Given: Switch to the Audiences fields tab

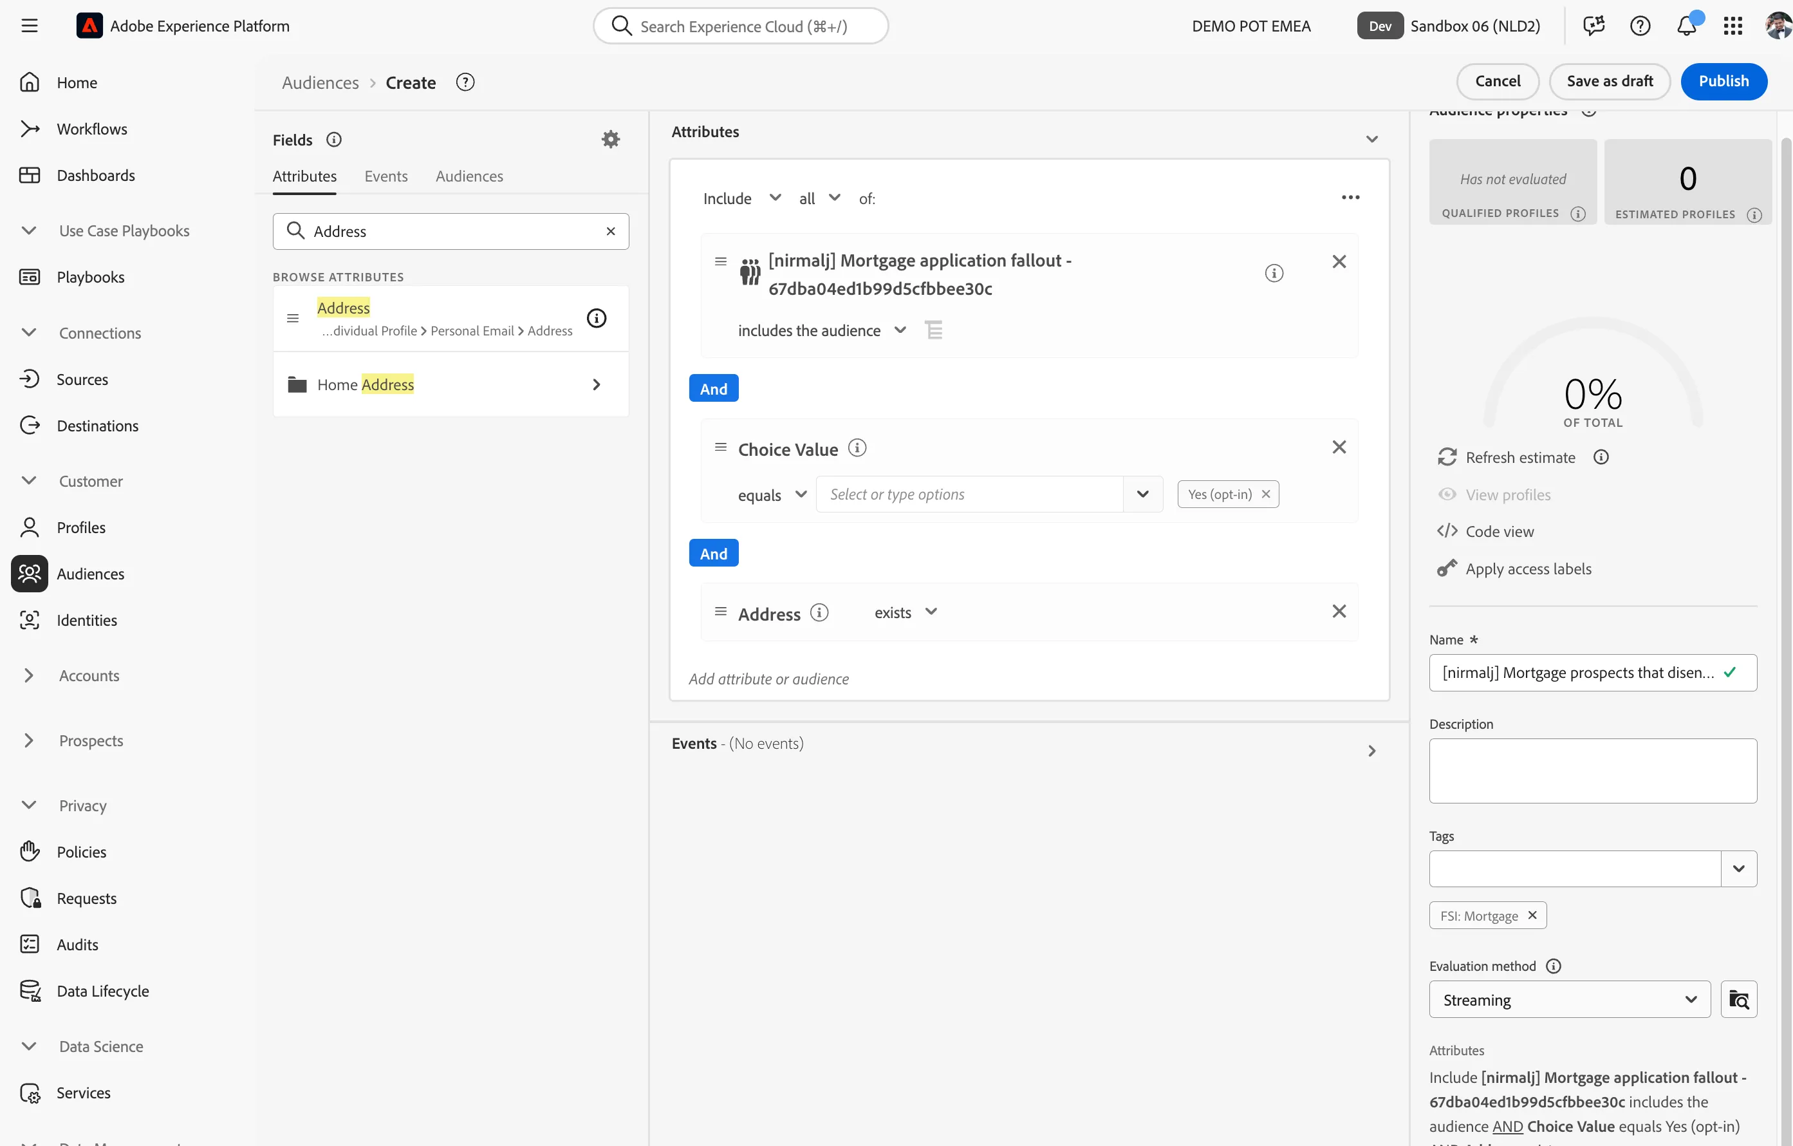Looking at the screenshot, I should 469,176.
